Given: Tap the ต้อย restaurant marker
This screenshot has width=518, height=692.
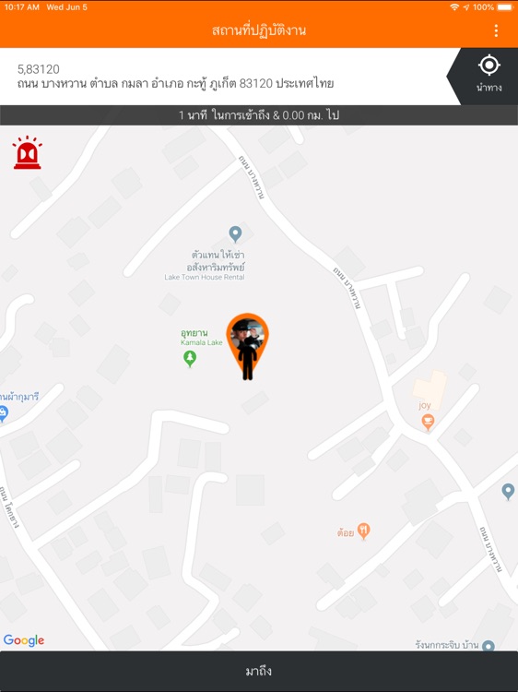Looking at the screenshot, I should tap(363, 531).
